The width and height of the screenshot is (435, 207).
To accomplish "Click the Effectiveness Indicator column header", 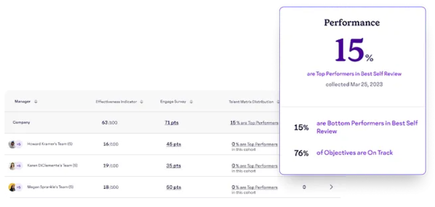I will tap(116, 102).
